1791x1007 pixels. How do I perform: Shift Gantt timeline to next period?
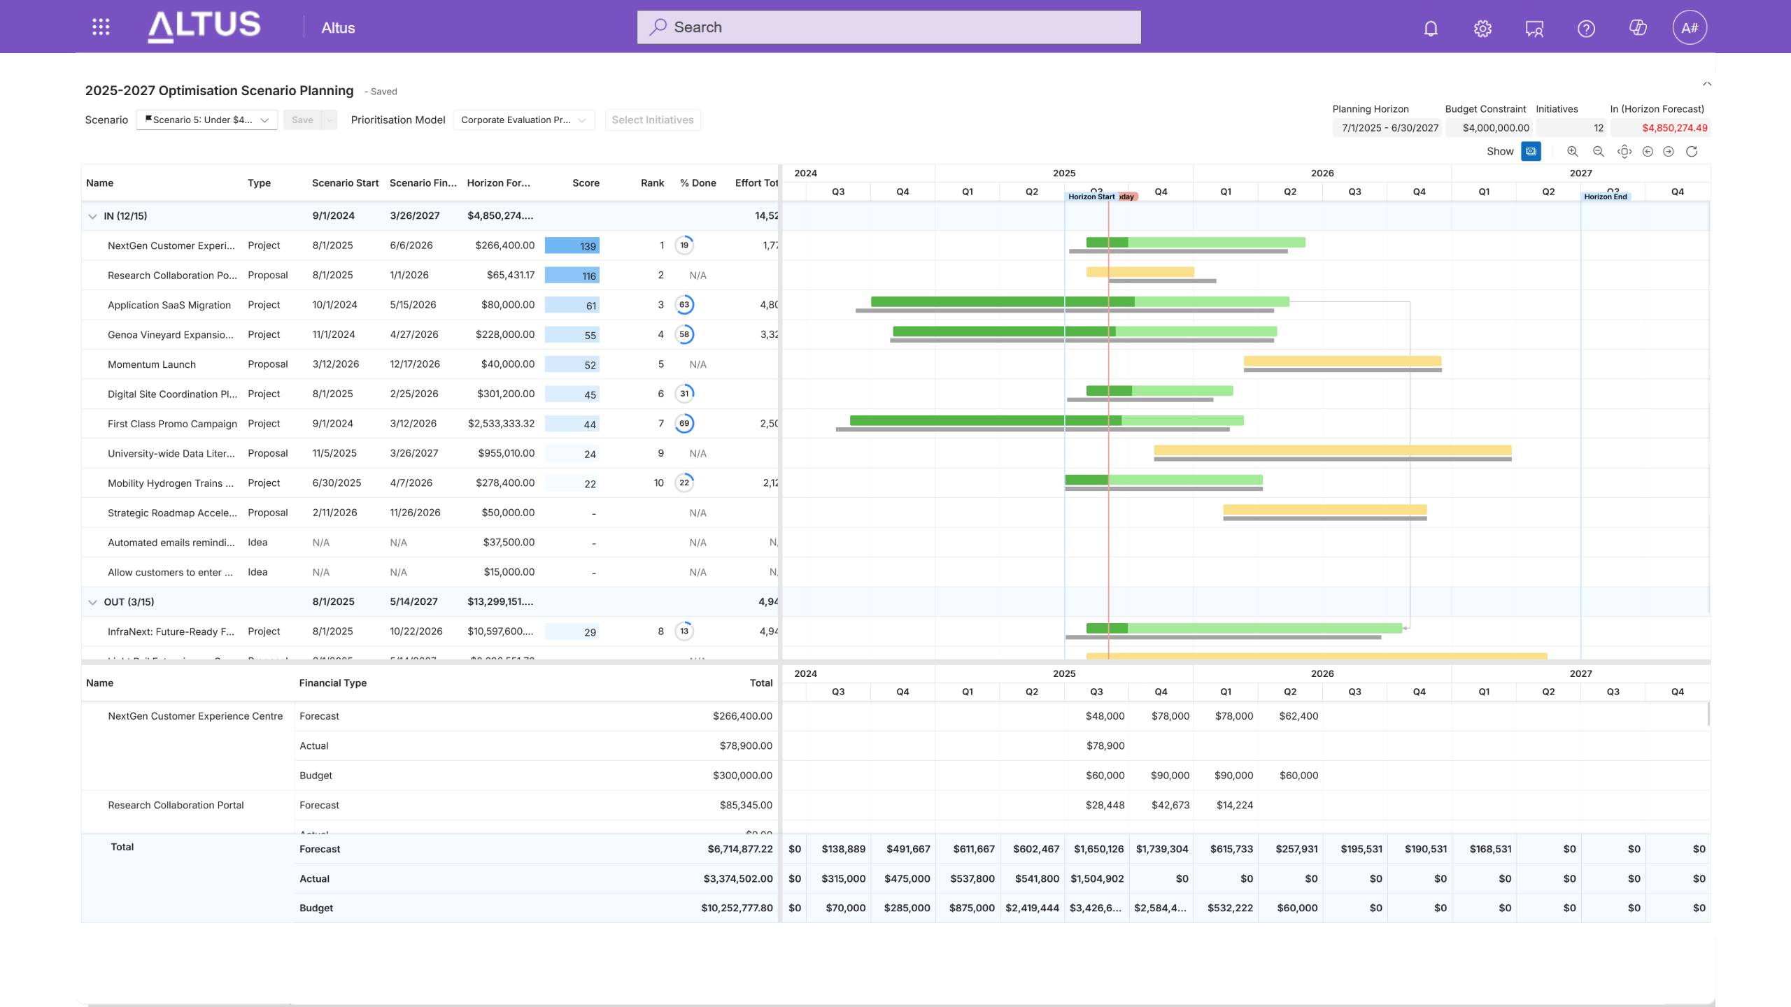(x=1669, y=152)
